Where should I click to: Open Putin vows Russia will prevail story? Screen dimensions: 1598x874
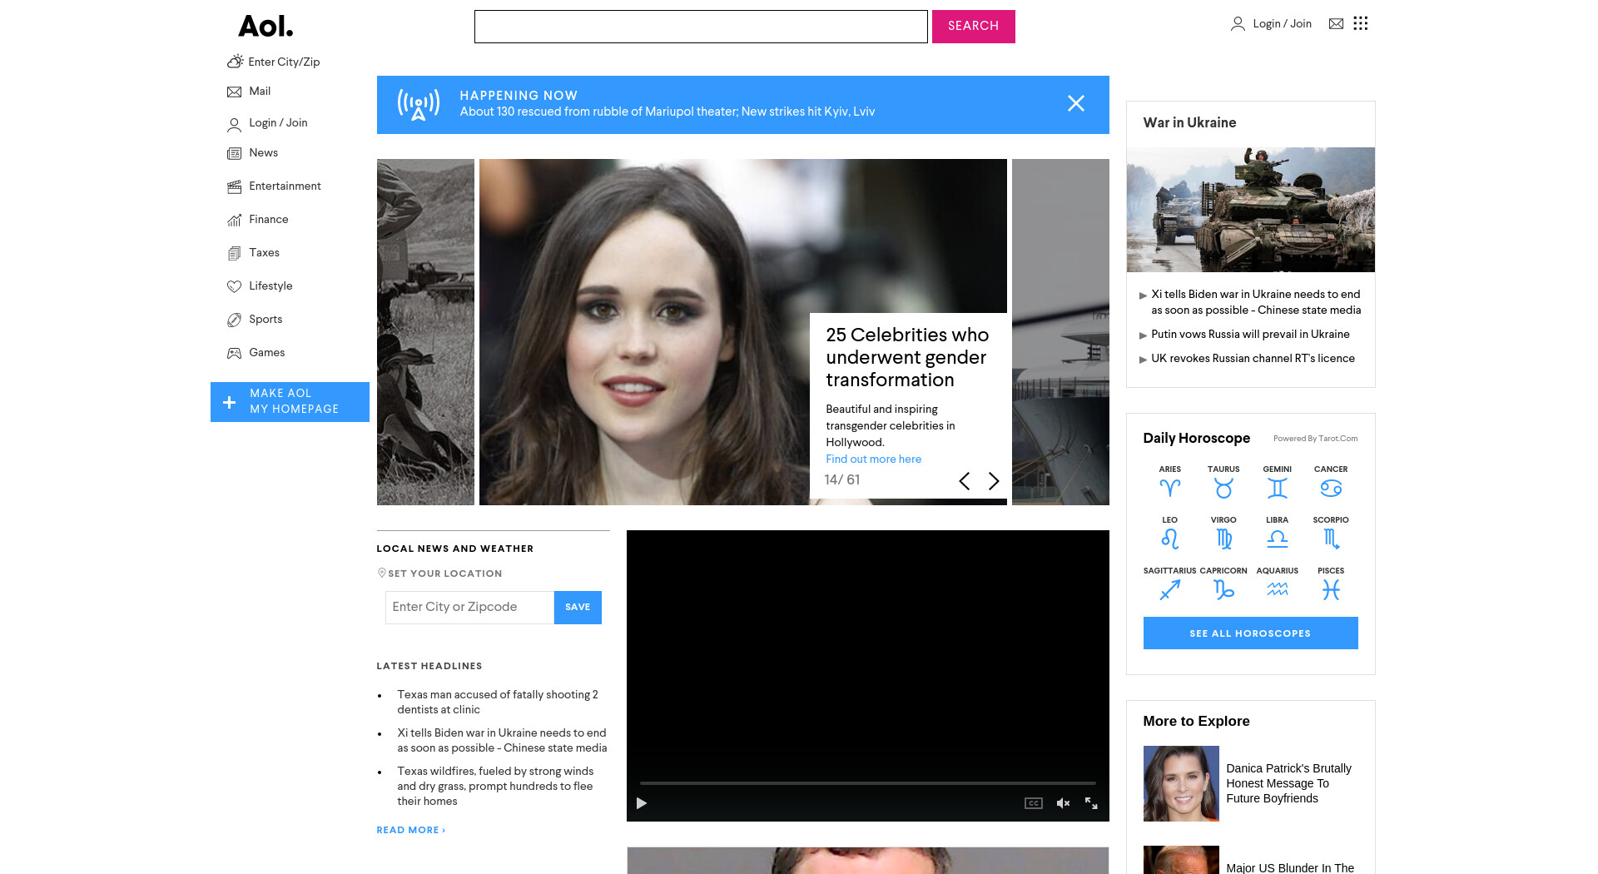point(1250,335)
